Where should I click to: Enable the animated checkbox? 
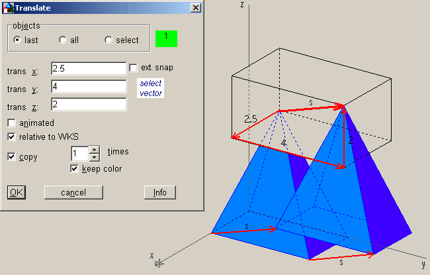tap(11, 123)
